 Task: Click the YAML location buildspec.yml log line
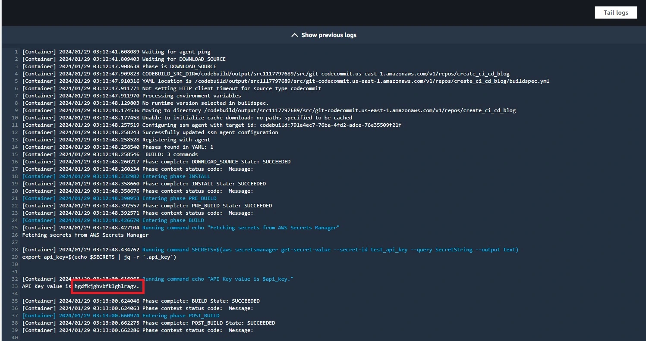click(286, 81)
